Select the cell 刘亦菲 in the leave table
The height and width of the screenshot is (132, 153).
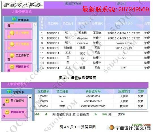(x=68, y=48)
